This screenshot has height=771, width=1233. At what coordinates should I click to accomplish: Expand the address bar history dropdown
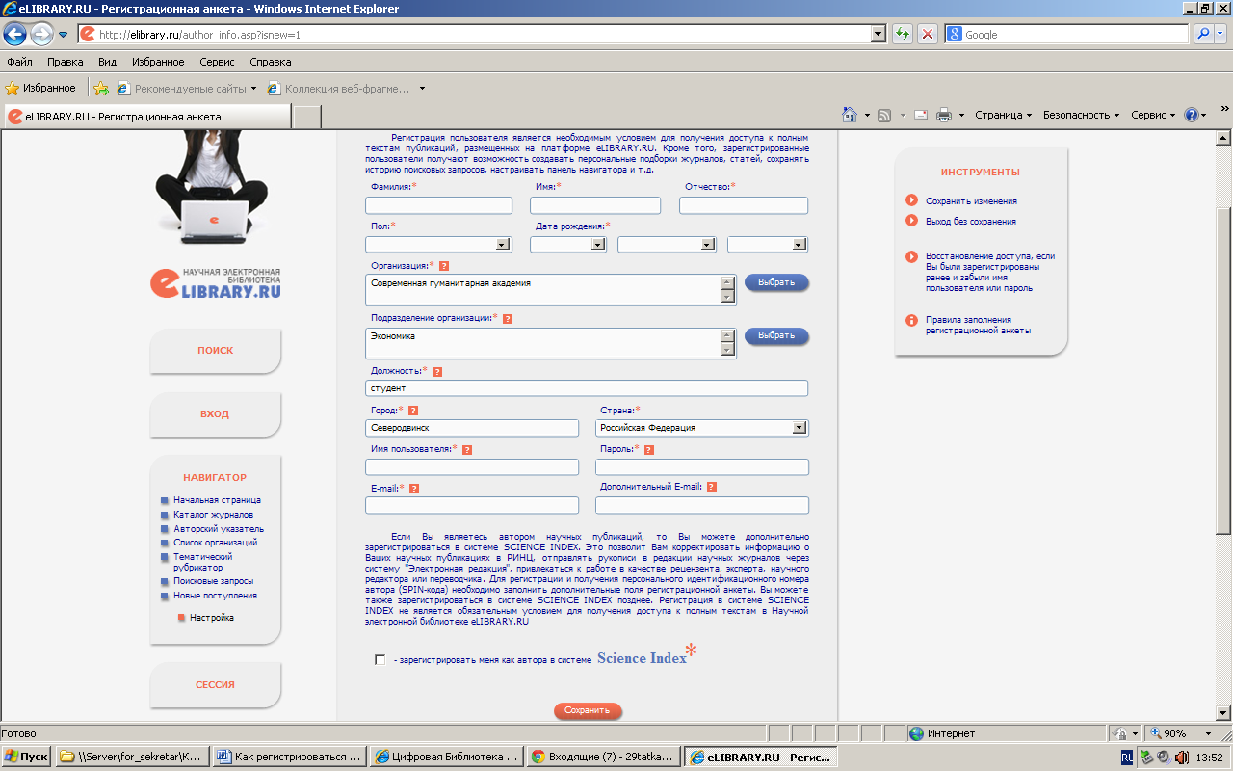pos(878,34)
